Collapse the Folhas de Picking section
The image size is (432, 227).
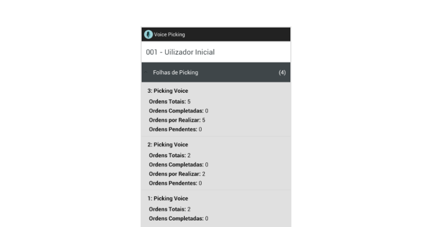[x=176, y=73]
